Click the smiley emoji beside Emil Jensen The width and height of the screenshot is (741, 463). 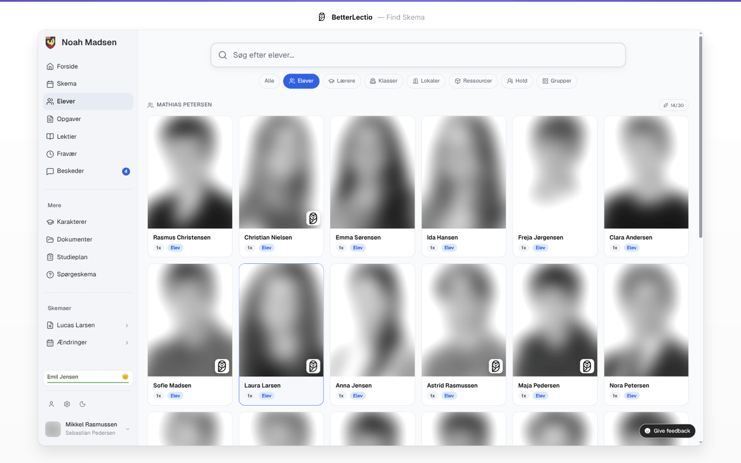click(125, 377)
